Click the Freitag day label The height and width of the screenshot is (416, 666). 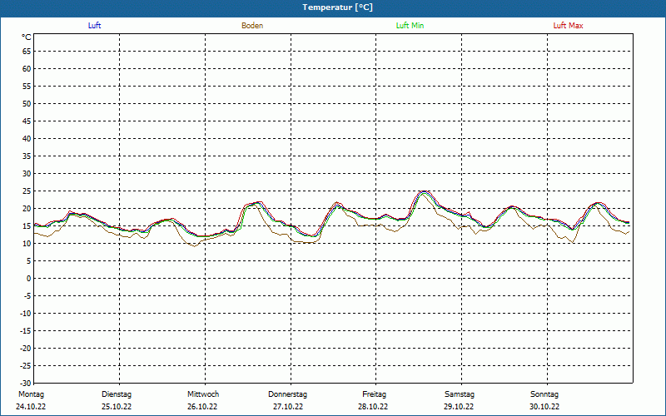374,394
